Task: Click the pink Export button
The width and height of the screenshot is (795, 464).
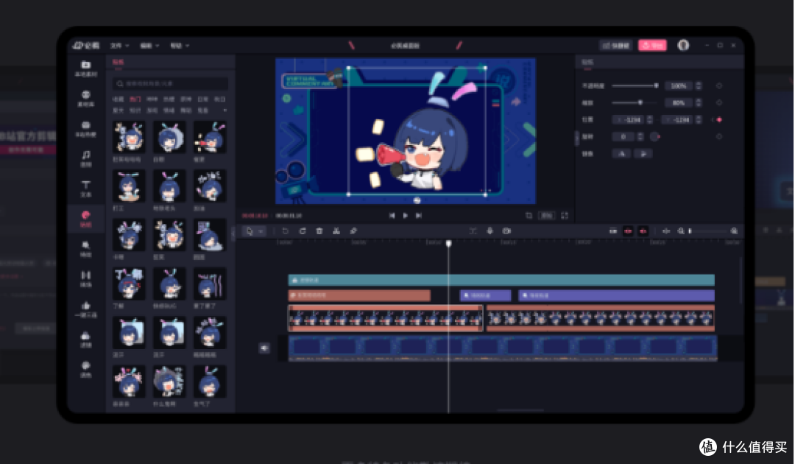Action: click(652, 45)
